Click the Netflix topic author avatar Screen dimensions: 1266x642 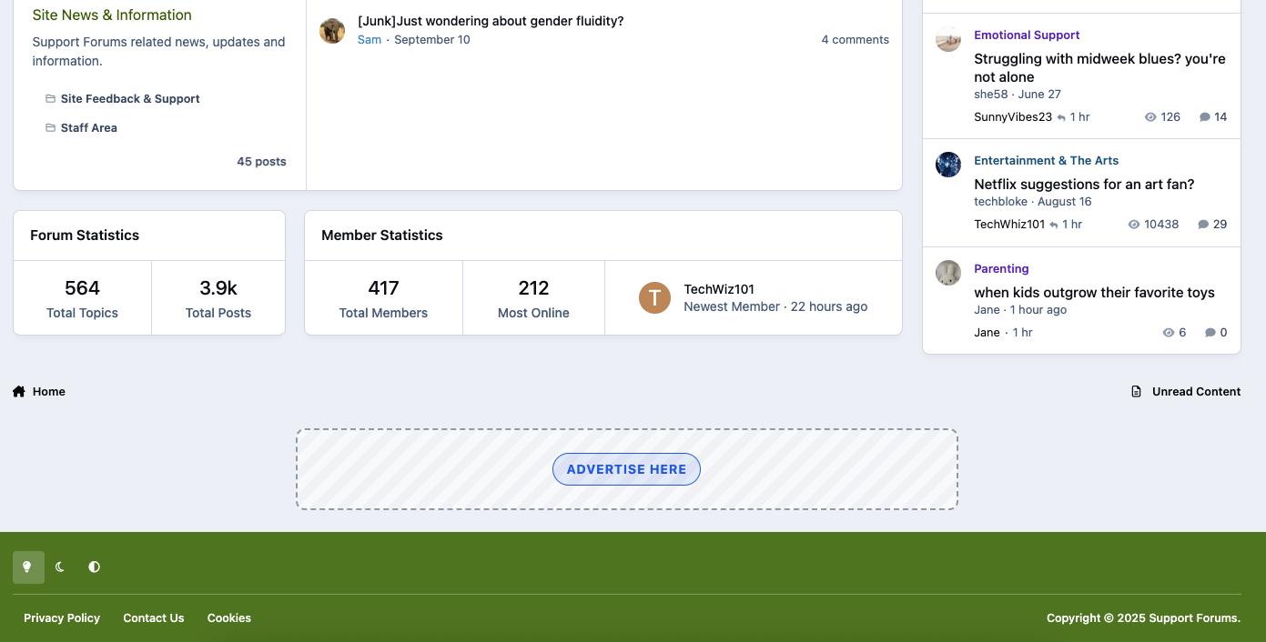coord(948,165)
